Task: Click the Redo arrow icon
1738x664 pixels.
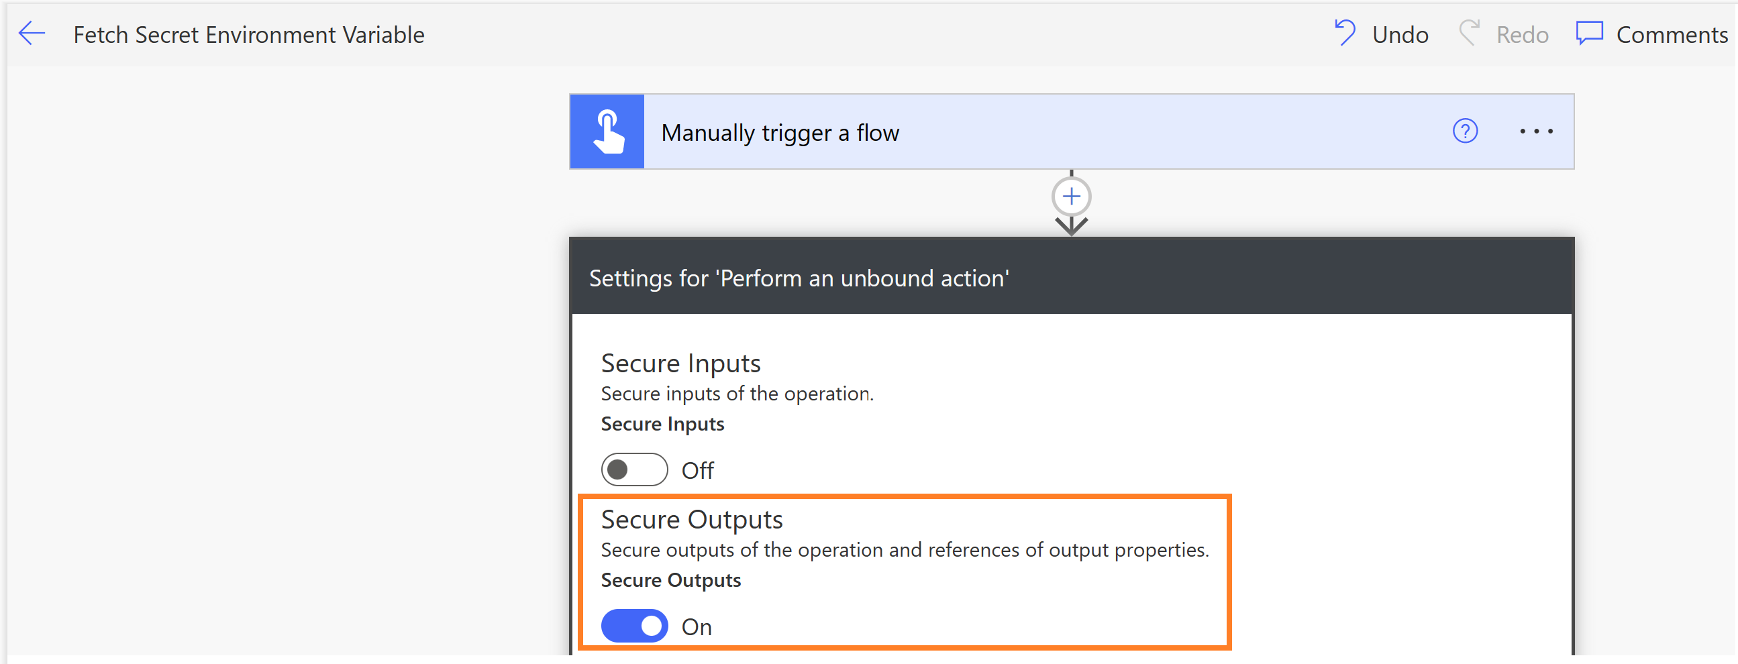Action: (x=1470, y=32)
